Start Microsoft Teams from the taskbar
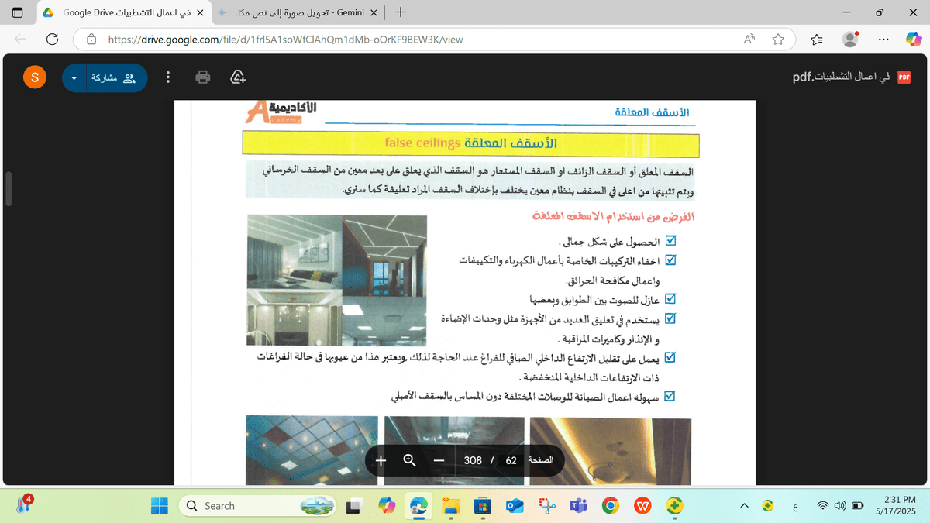 click(578, 505)
